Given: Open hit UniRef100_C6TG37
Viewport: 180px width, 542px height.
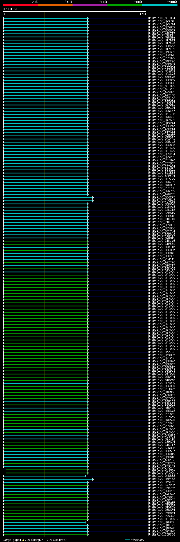Looking at the screenshot, I should coord(161,163).
